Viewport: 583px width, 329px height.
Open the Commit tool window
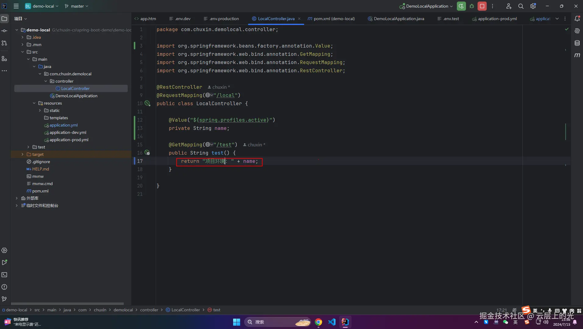4,31
